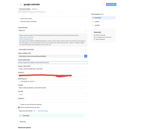Copy the OAuth callback URL
This screenshot has height=129, width=153.
click(85, 56)
